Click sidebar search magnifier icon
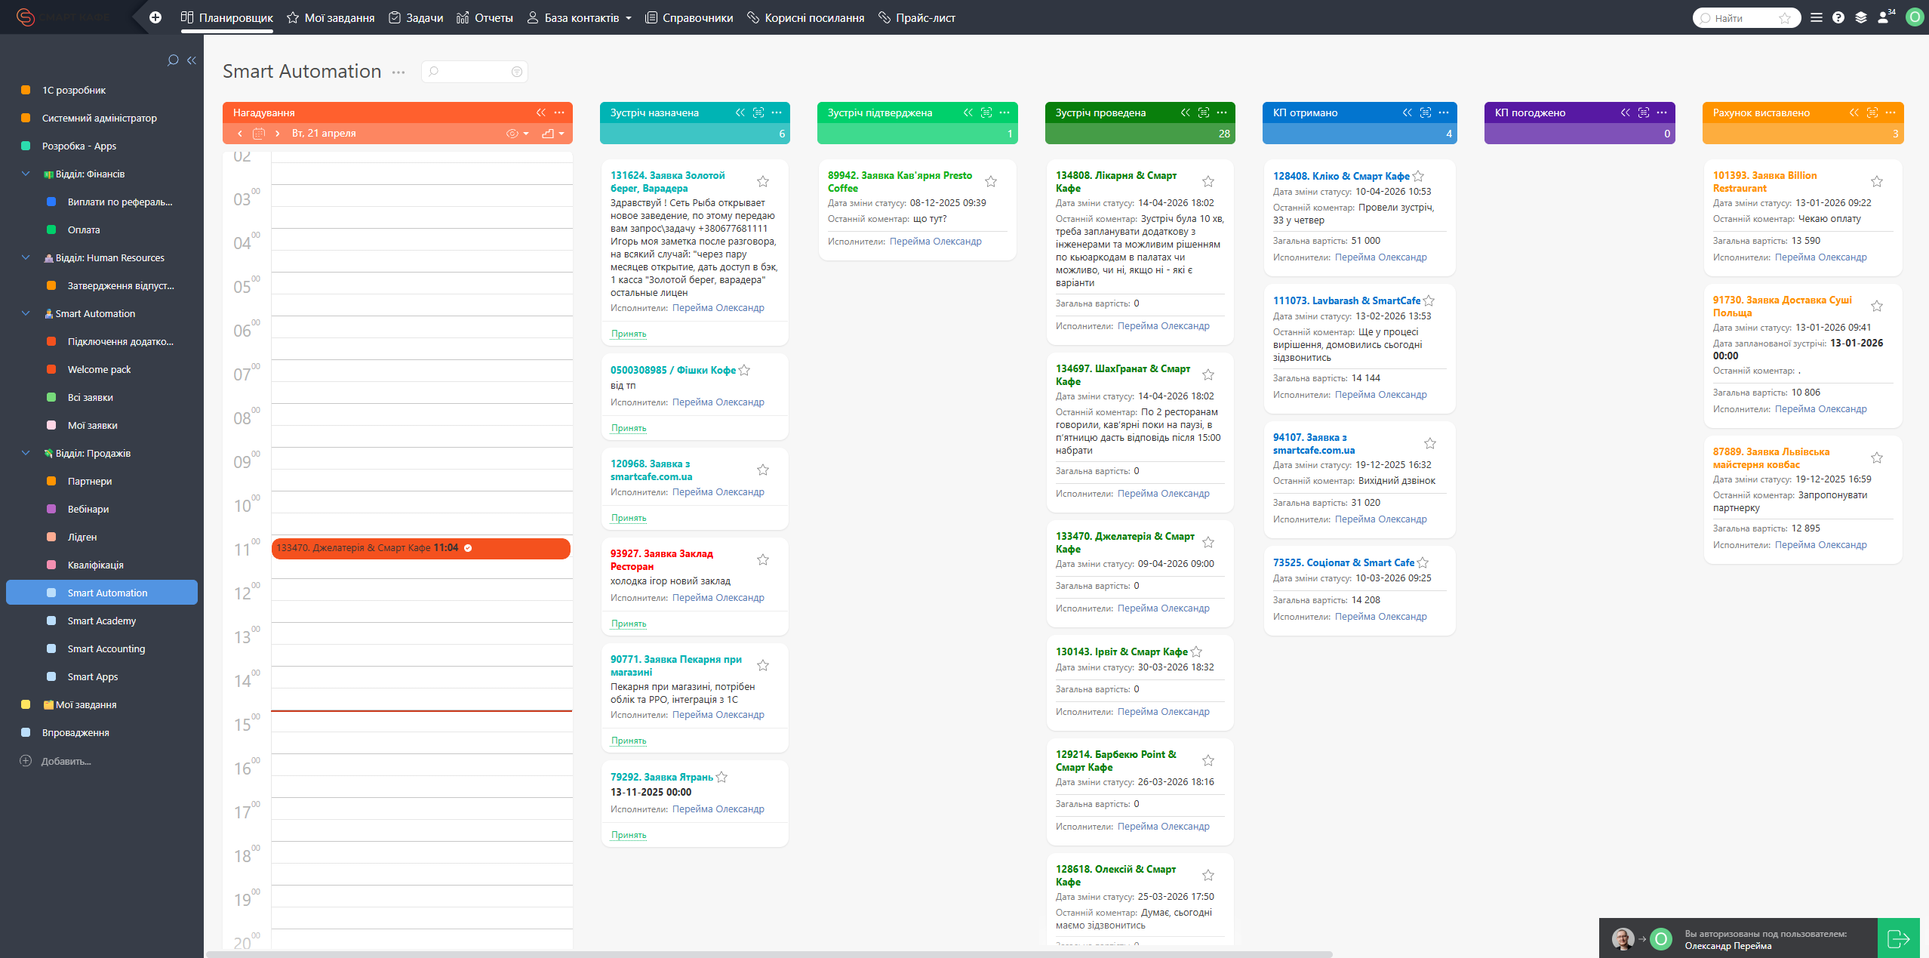The width and height of the screenshot is (1929, 958). pyautogui.click(x=173, y=60)
